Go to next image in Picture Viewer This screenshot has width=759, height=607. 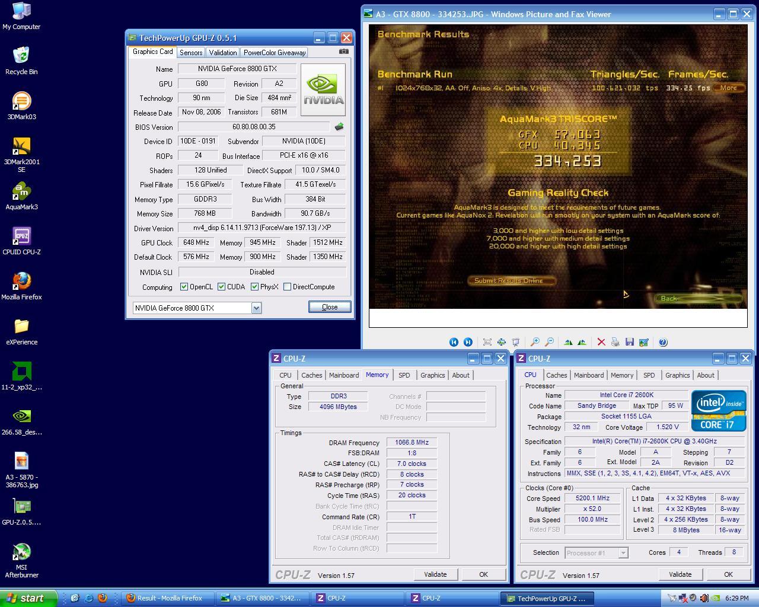(468, 342)
